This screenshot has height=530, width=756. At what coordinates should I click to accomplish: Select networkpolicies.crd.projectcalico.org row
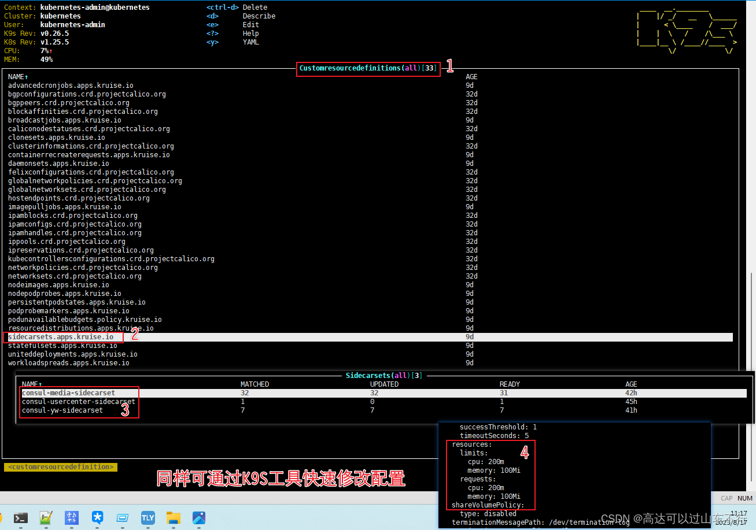point(370,268)
